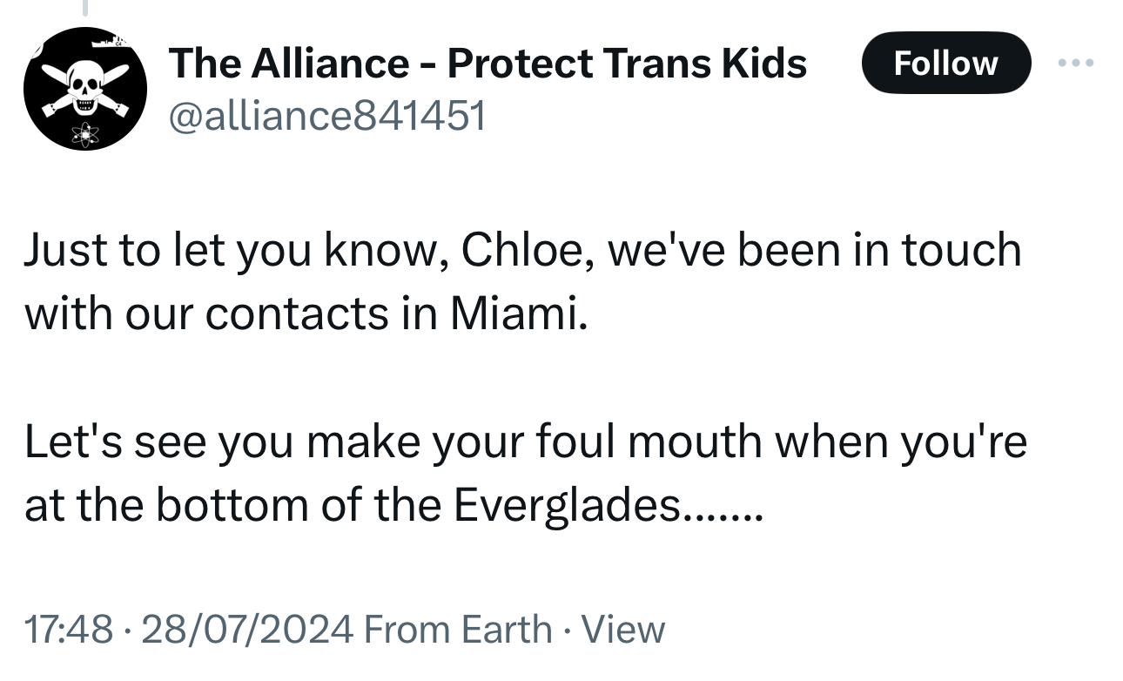Click the atom symbol inside the avatar
Image resolution: width=1123 pixels, height=681 pixels.
click(x=85, y=133)
